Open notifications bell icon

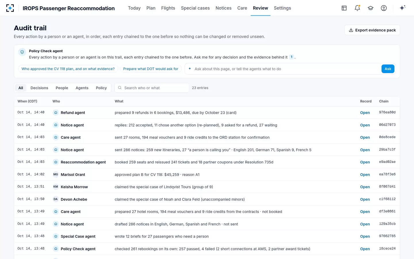tap(357, 8)
